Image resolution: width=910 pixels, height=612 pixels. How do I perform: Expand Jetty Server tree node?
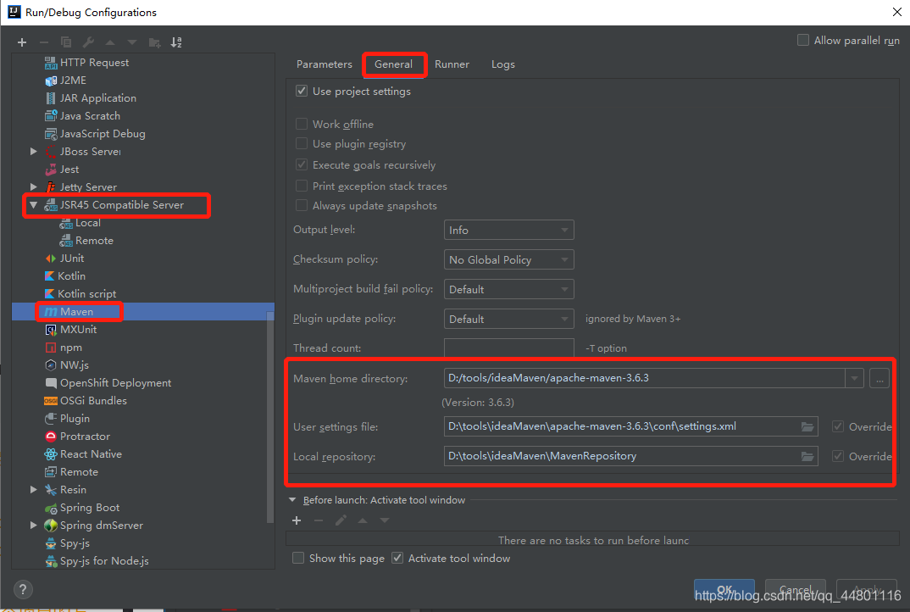pos(34,187)
